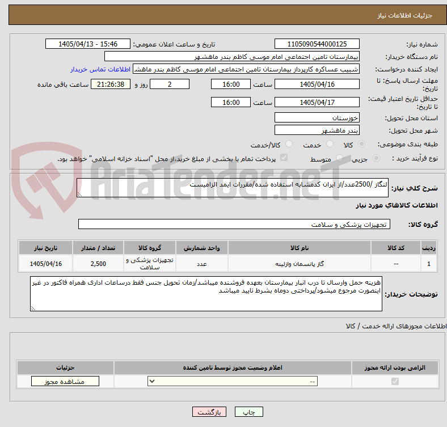Click the response deadline date 1405/04/16 field
The width and height of the screenshot is (447, 427).
[317, 84]
